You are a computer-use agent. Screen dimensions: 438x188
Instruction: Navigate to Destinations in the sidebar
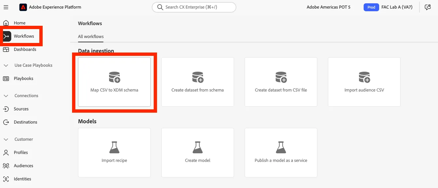(x=25, y=122)
